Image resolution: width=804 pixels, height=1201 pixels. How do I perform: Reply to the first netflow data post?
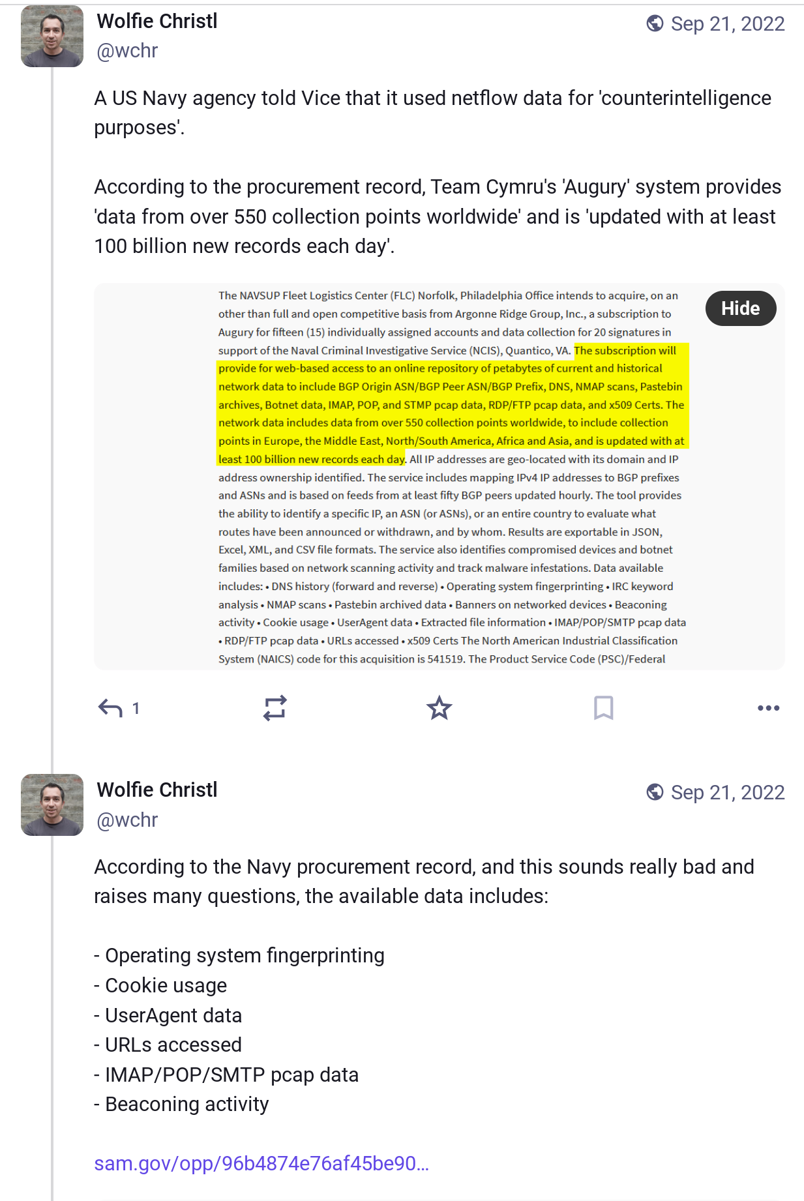[110, 708]
